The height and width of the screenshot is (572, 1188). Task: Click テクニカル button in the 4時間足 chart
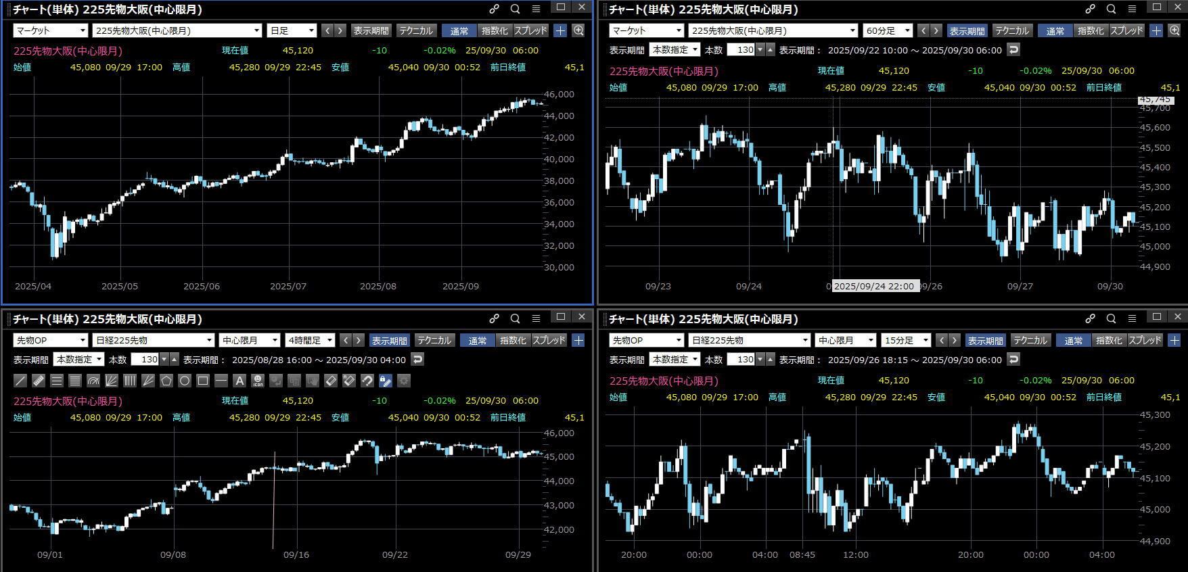click(x=434, y=340)
